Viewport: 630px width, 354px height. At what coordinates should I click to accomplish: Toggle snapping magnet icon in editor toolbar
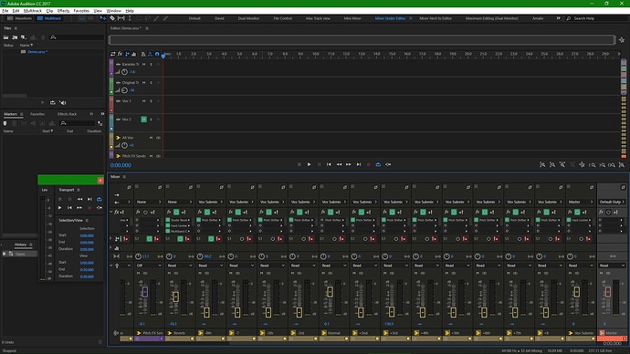pyautogui.click(x=157, y=54)
